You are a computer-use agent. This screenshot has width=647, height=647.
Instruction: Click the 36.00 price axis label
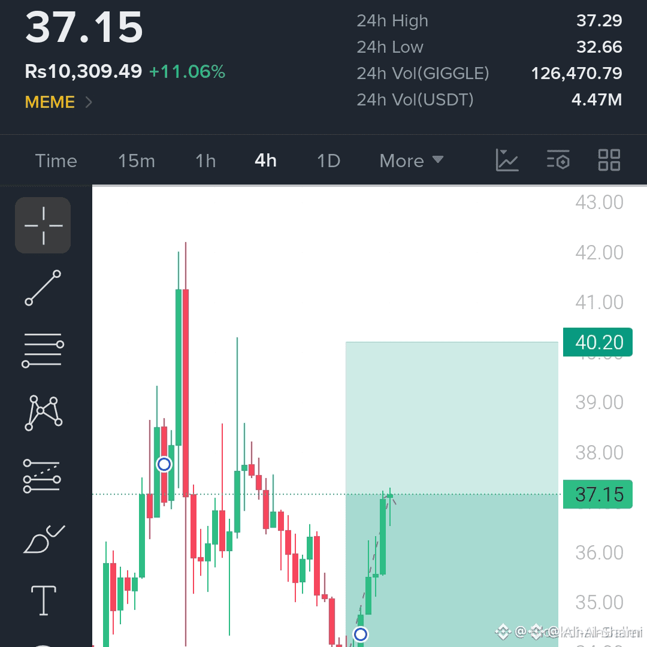(x=599, y=552)
